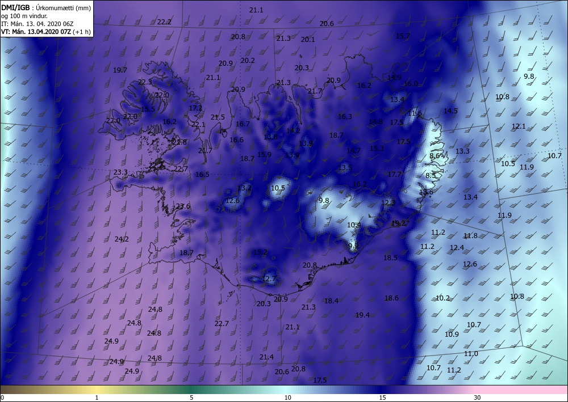Click the map value '21.5'
The width and height of the screenshot is (568, 402).
point(218,117)
